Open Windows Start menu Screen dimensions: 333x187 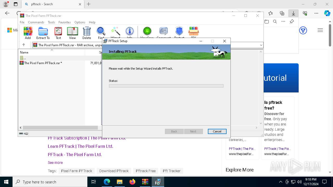6,182
